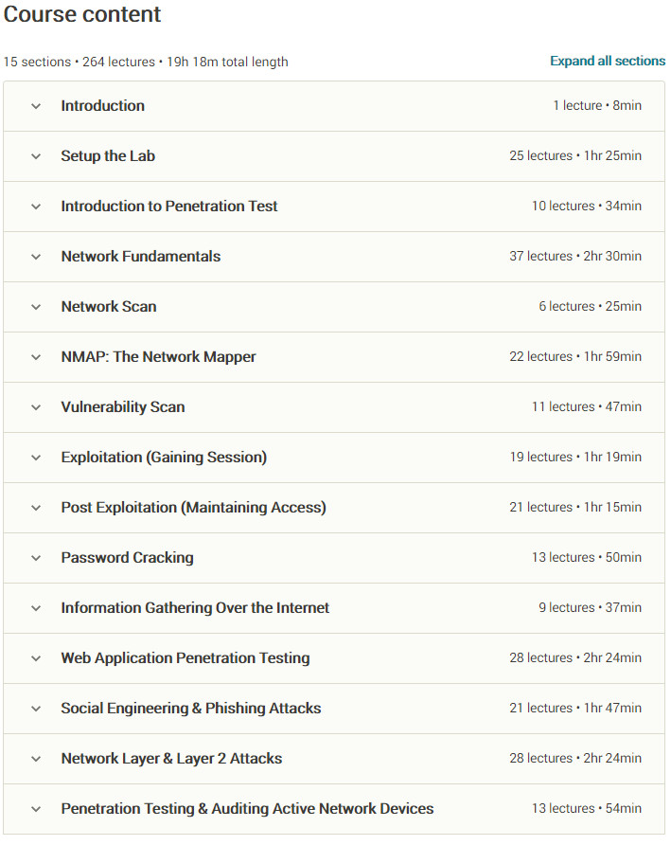This screenshot has height=845, width=671.
Task: Open Web Application Penetration Testing section
Action: pyautogui.click(x=334, y=658)
